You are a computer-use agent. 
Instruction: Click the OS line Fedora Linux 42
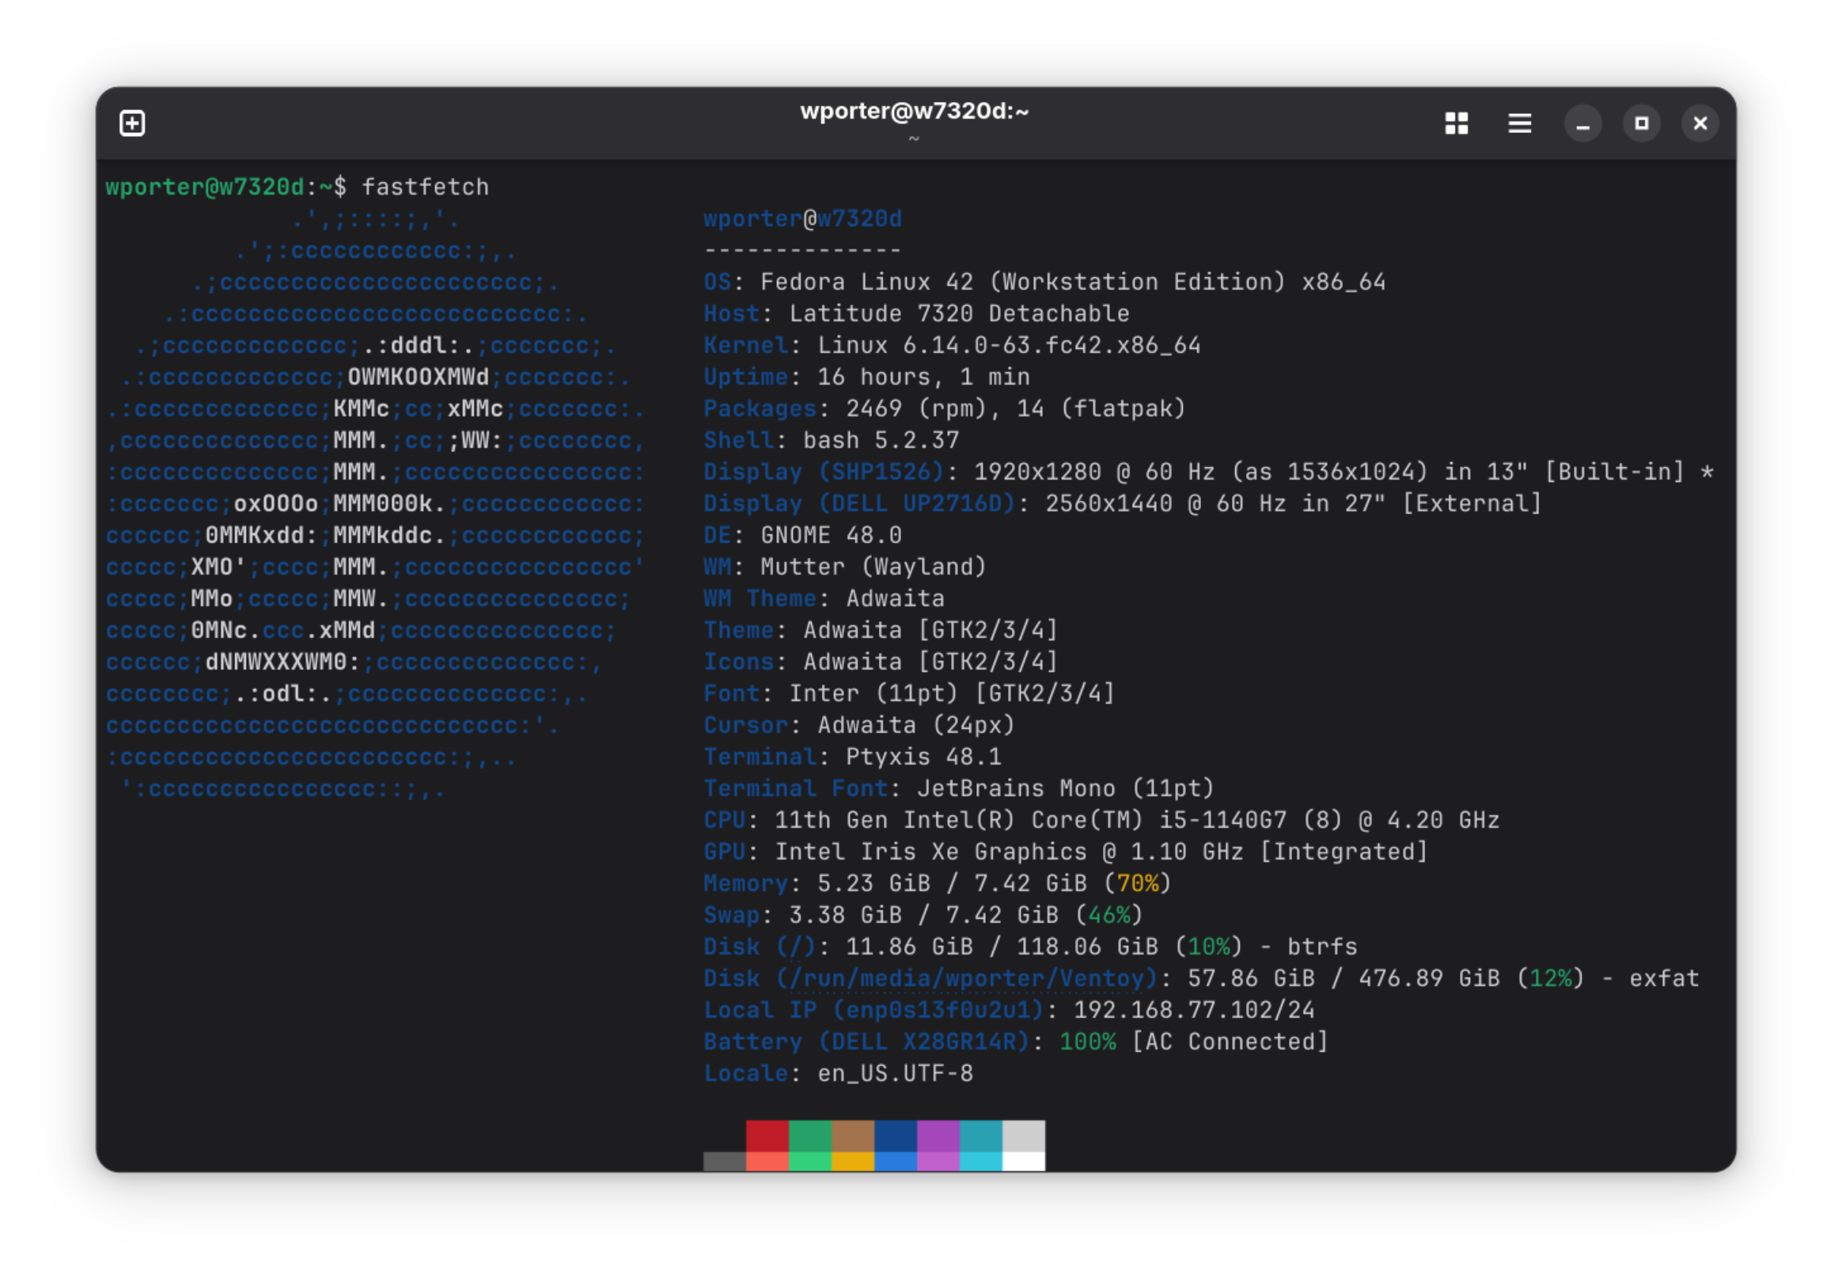pyautogui.click(x=1045, y=282)
